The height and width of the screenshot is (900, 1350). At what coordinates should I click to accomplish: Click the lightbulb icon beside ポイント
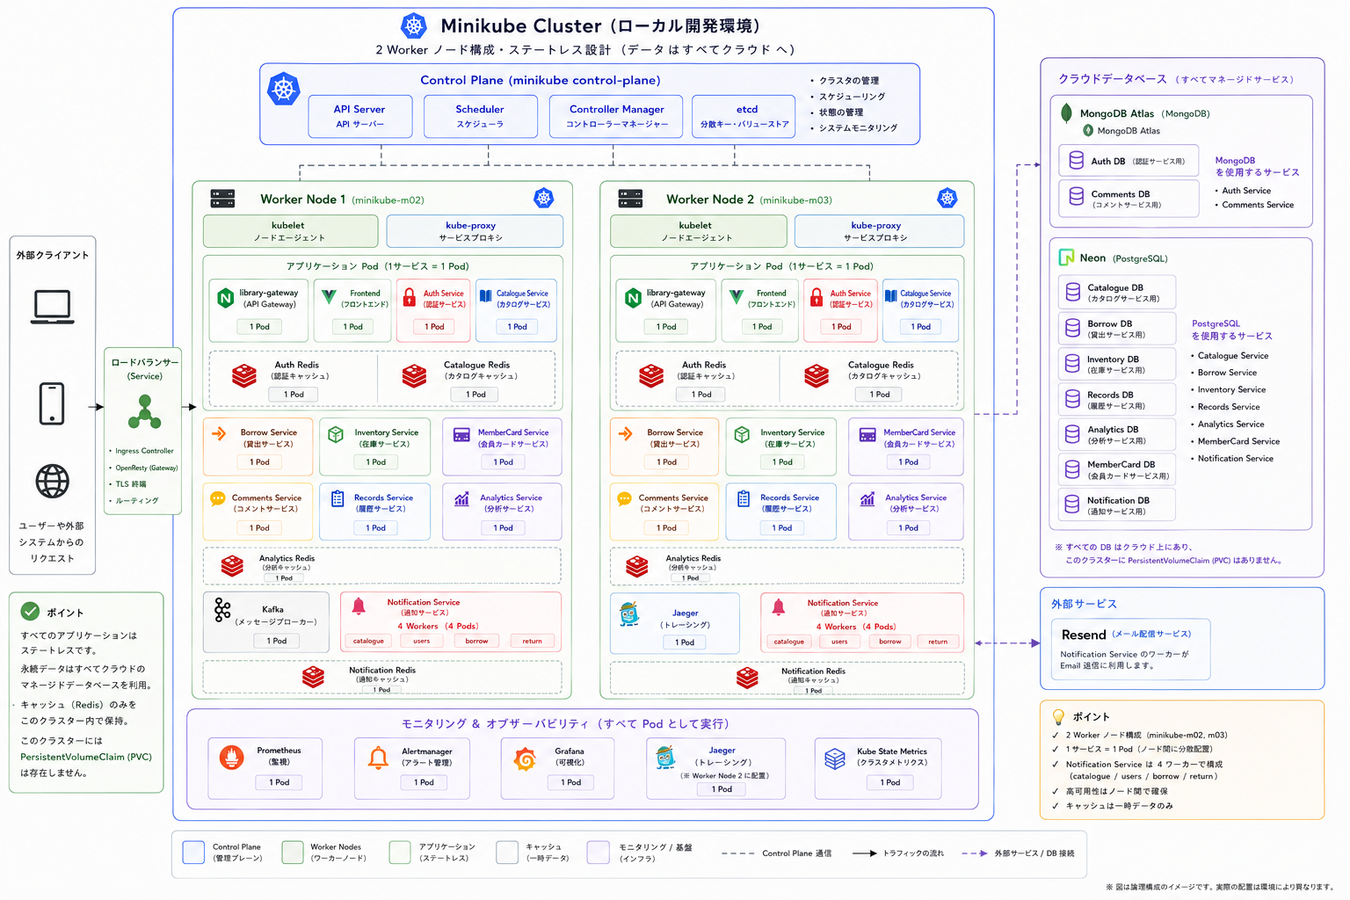tap(1058, 717)
